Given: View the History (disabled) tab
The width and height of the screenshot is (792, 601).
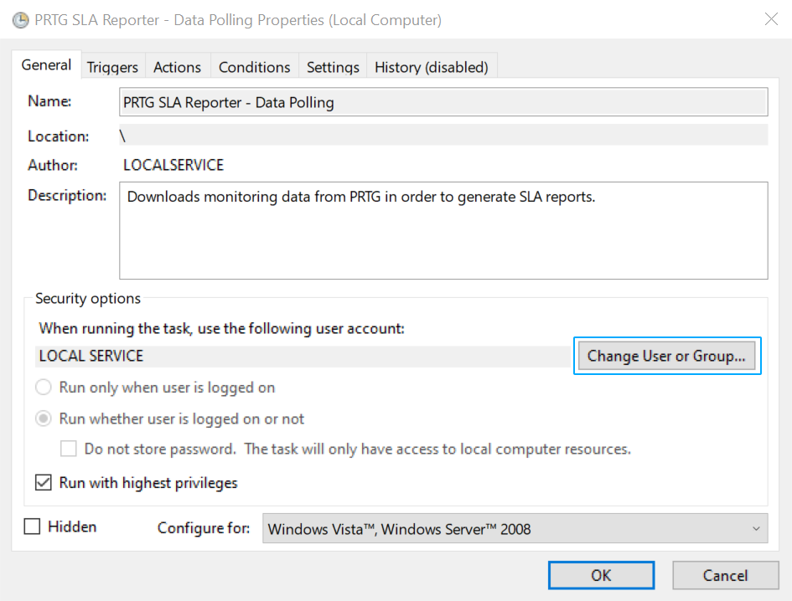Looking at the screenshot, I should 432,67.
